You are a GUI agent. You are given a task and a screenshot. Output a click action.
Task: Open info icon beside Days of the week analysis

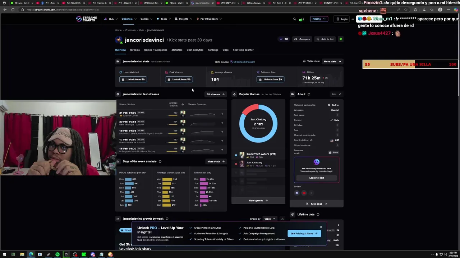[160, 162]
